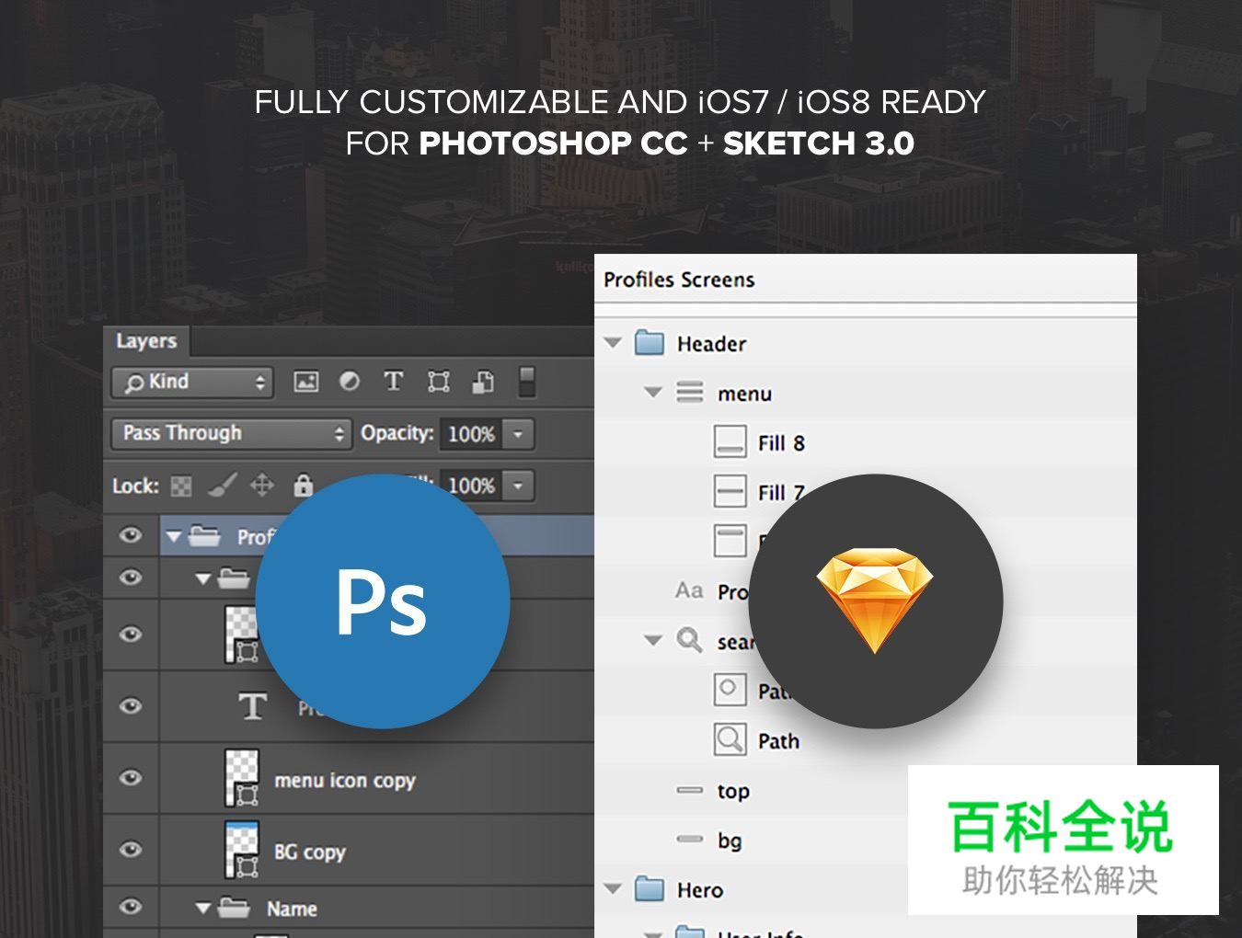Open the Opacity value slider

click(x=519, y=434)
